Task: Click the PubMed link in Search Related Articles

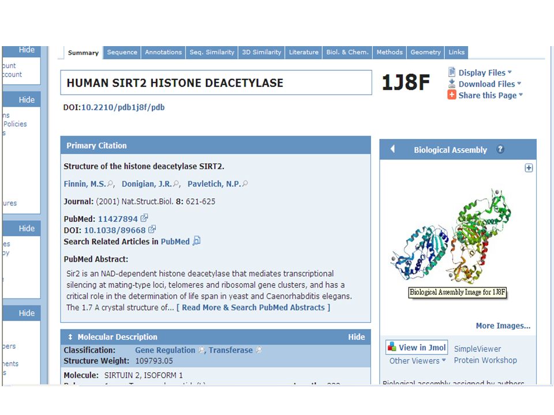Action: click(175, 242)
